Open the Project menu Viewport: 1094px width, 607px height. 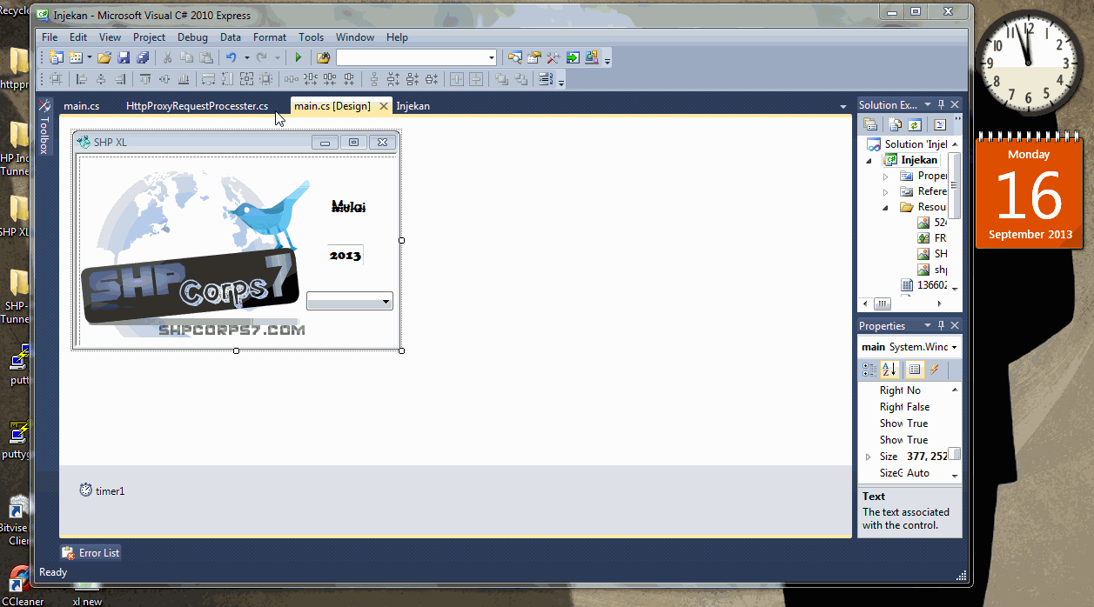click(149, 37)
